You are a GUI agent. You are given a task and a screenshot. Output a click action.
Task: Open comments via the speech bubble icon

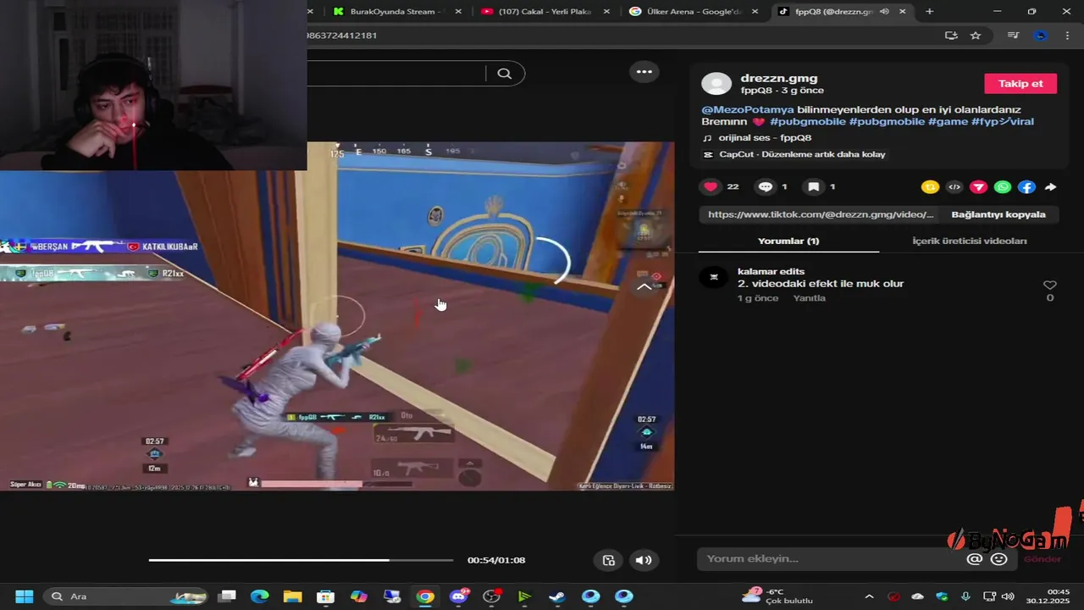point(766,186)
